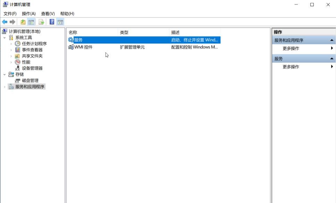This screenshot has height=203, width=336.
Task: Click the back navigation arrow
Action: pyautogui.click(x=4, y=21)
